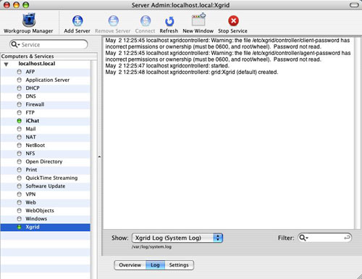Screen dimensions: 362x279
Task: Switch to the Overview tab
Action: point(130,265)
